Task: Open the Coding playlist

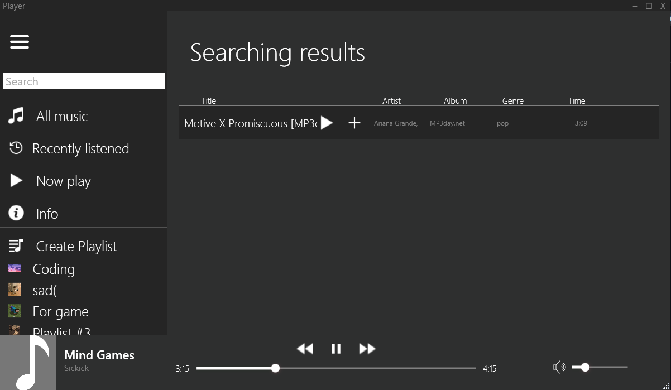Action: [54, 269]
